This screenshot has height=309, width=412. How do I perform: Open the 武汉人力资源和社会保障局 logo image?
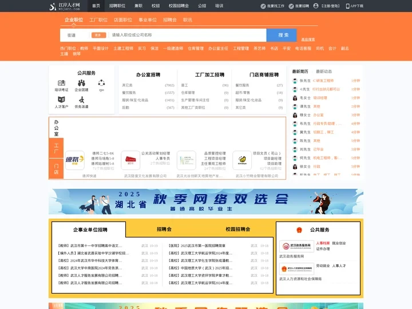(x=296, y=269)
